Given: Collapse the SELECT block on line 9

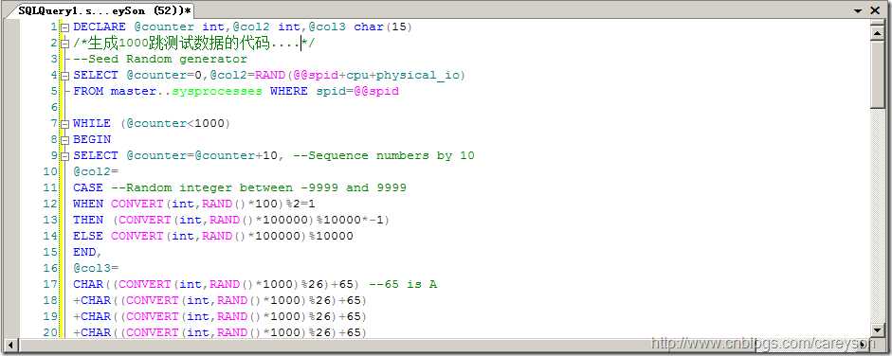Looking at the screenshot, I should [65, 155].
